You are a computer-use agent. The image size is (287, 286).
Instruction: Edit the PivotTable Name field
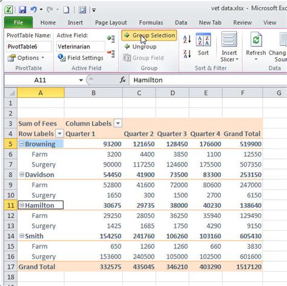tap(29, 47)
